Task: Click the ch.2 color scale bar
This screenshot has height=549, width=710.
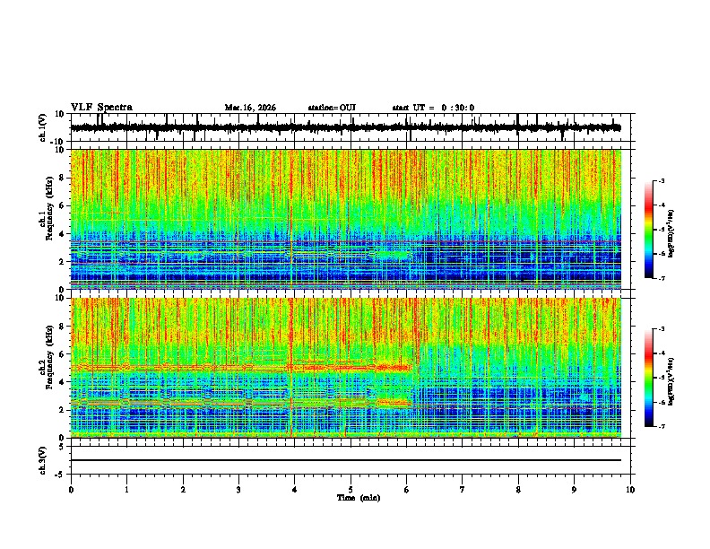Action: coord(648,378)
